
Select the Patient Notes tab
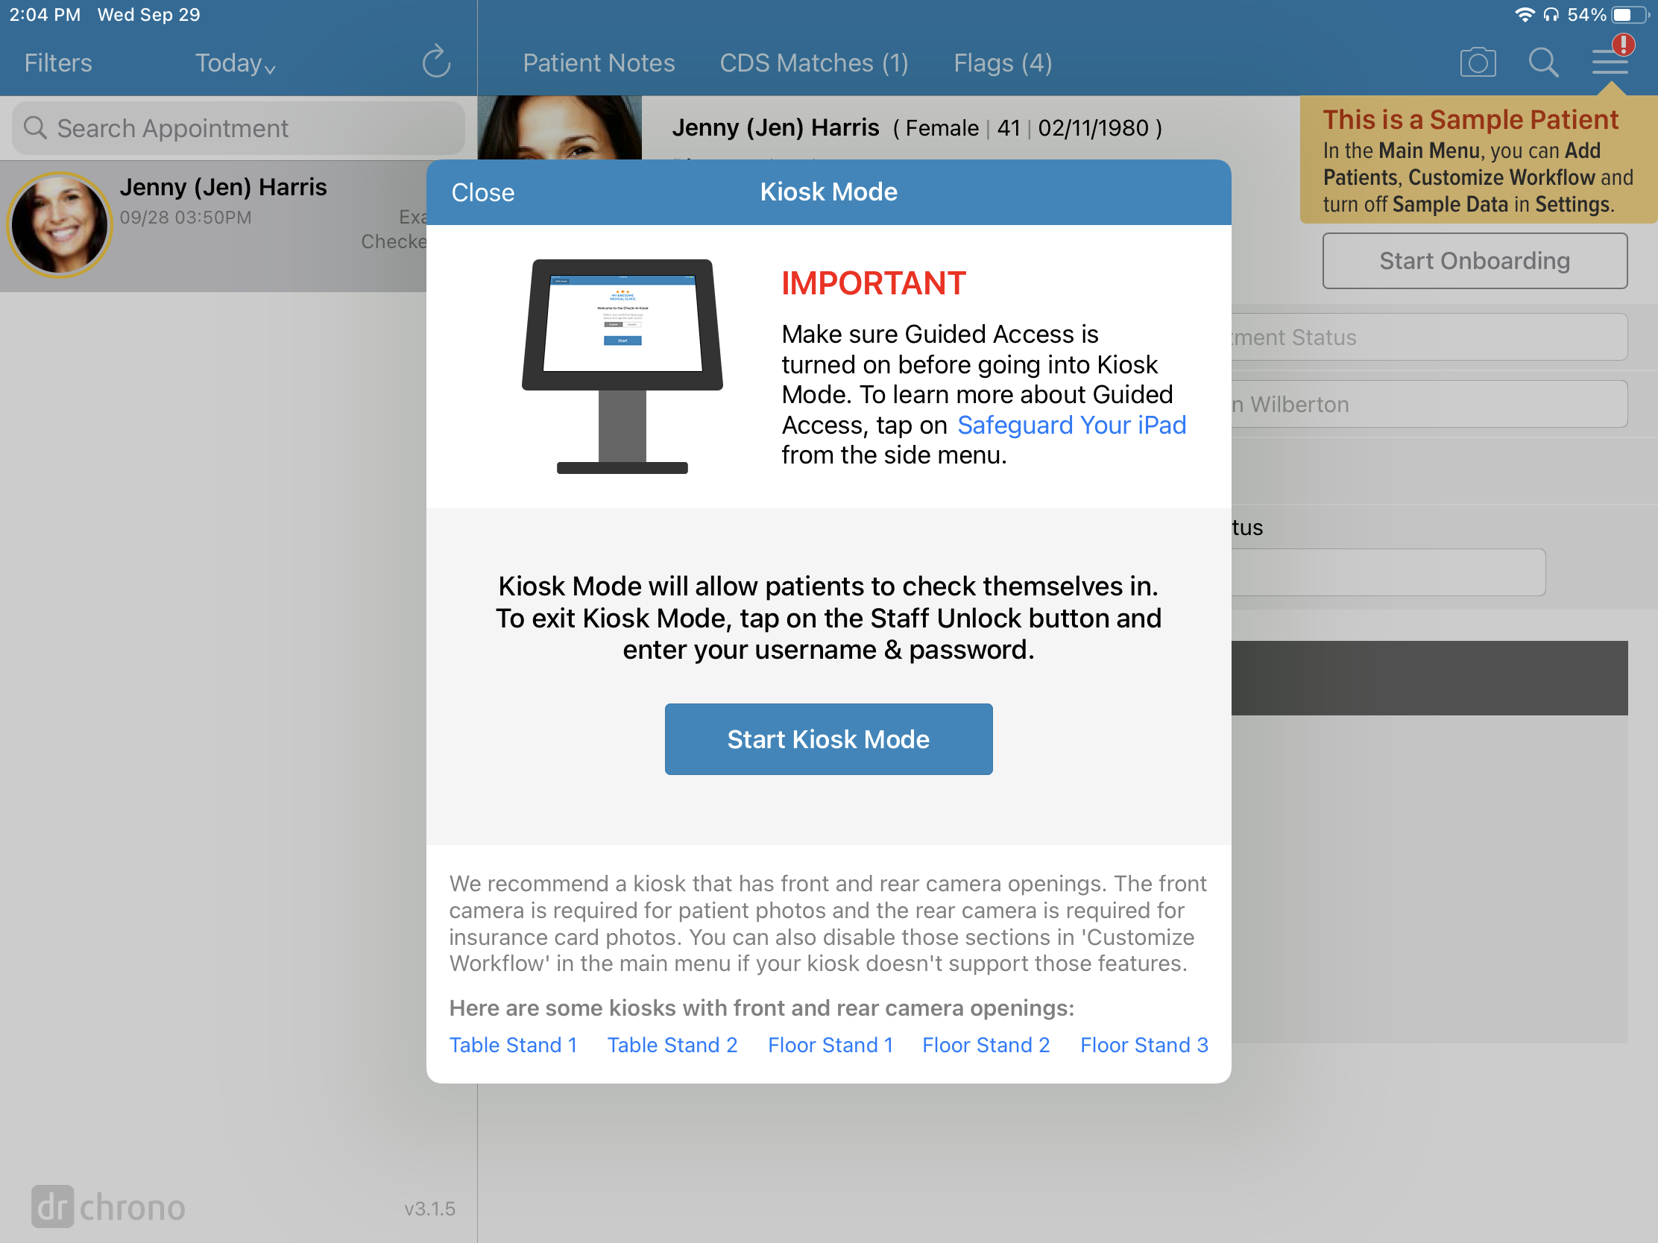click(598, 61)
